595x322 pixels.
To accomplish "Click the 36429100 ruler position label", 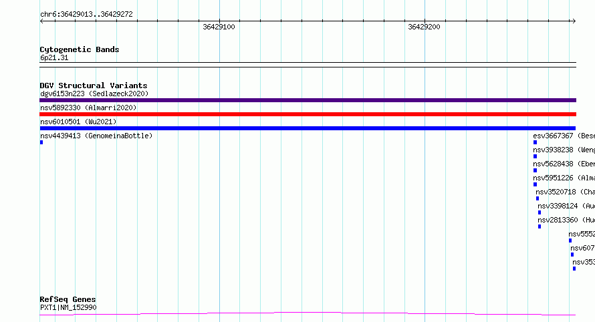I will (219, 27).
